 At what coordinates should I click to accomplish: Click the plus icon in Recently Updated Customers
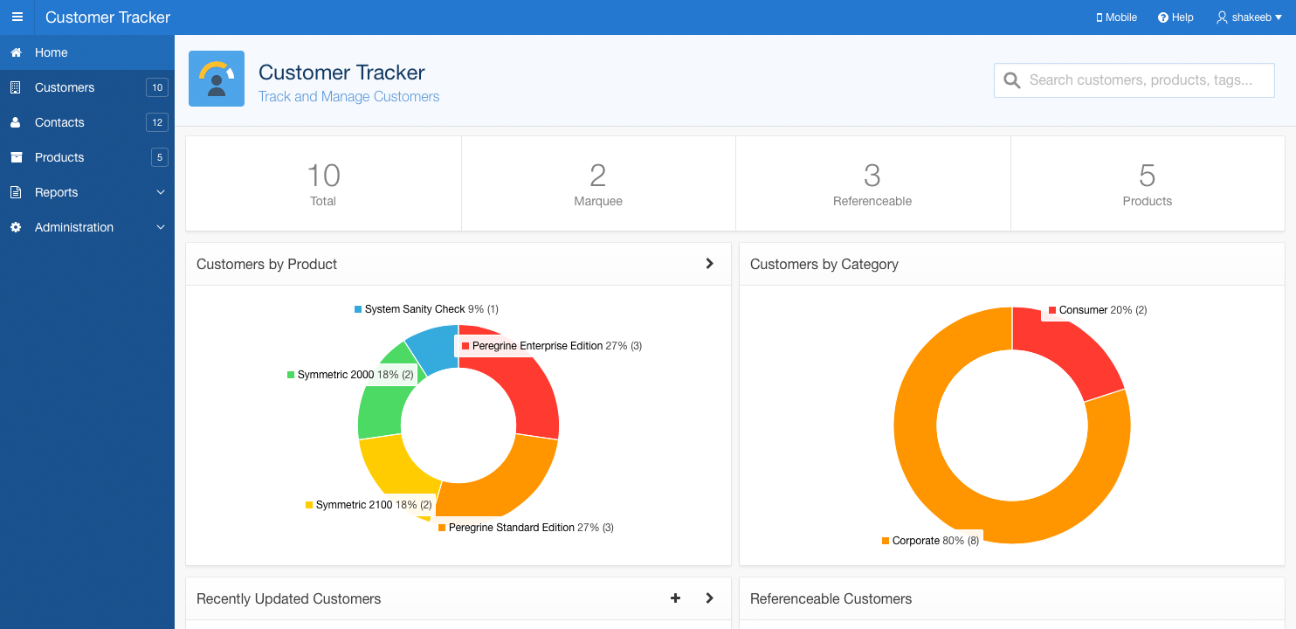click(675, 598)
